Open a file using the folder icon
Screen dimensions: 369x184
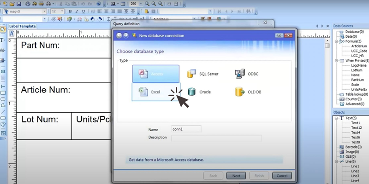point(12,4)
